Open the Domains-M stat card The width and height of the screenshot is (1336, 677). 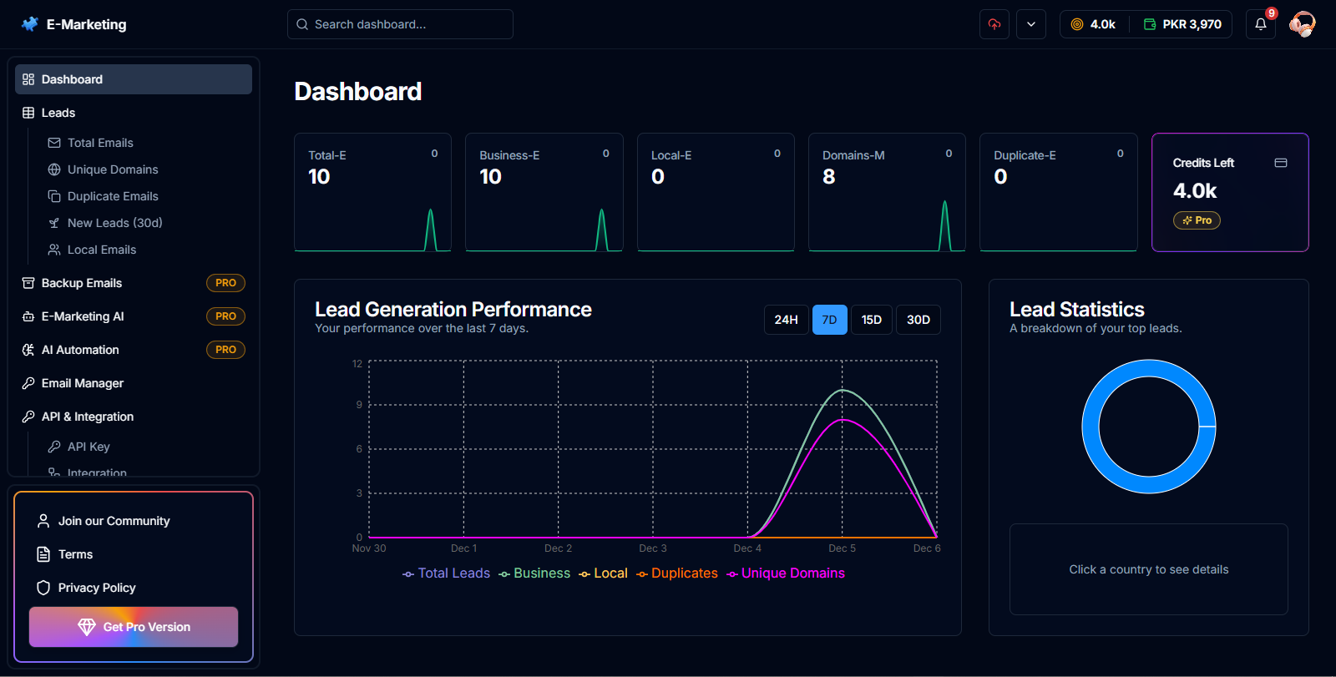(887, 192)
